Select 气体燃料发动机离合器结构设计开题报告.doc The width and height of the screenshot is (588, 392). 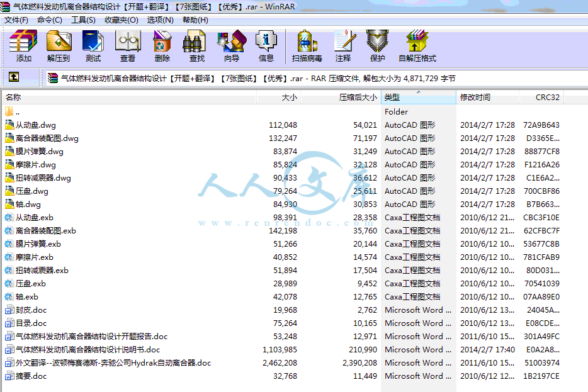click(91, 337)
